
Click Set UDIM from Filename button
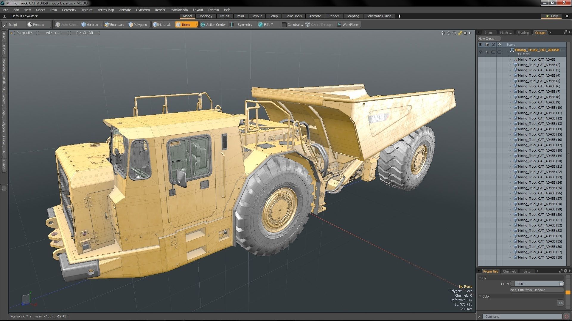click(537, 290)
